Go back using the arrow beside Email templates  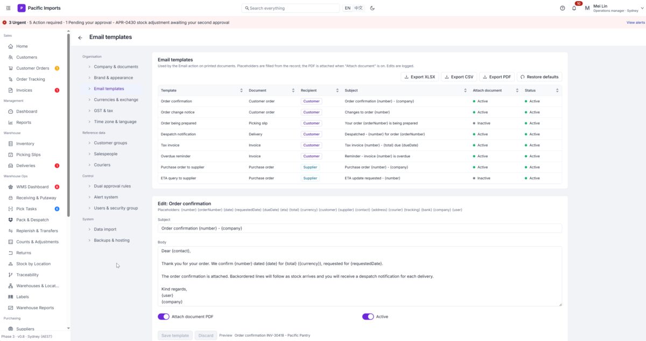pos(80,38)
